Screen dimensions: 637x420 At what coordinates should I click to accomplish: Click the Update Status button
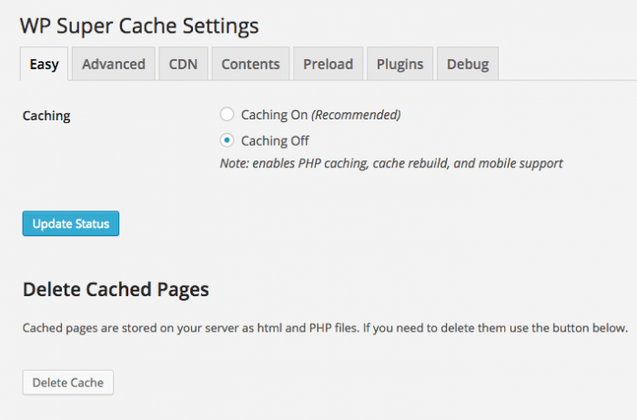pyautogui.click(x=71, y=223)
